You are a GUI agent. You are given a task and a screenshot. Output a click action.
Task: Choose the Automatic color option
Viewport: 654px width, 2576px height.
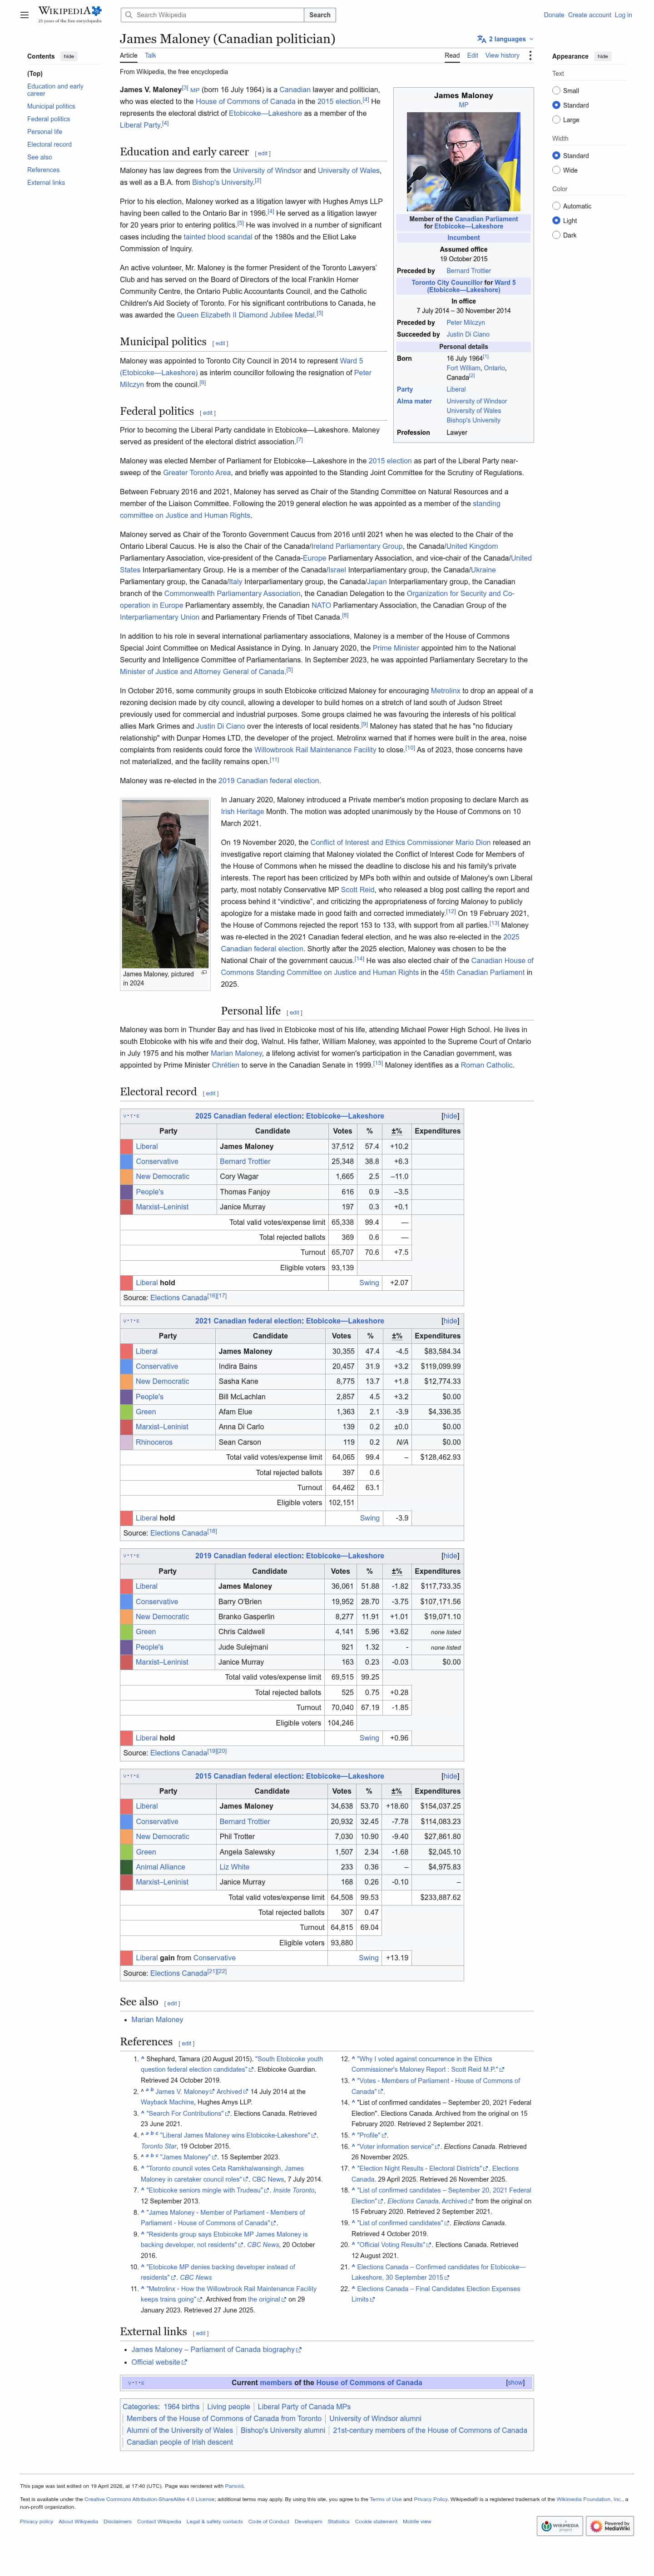556,206
